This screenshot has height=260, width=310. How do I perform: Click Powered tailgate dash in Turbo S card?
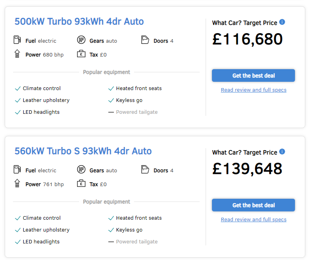pos(111,242)
